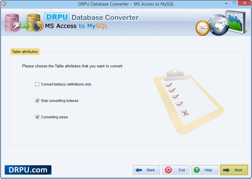Go Back to previous step
Image resolution: width=252 pixels, height=179 pixels.
pos(146,170)
